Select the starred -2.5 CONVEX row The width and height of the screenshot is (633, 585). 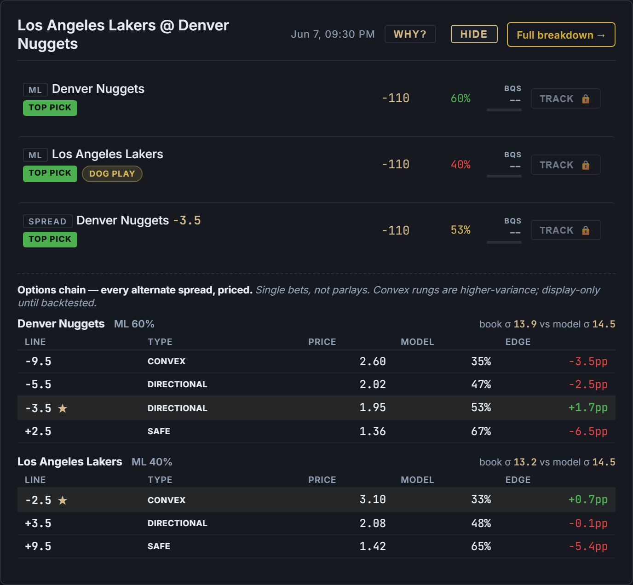(316, 500)
